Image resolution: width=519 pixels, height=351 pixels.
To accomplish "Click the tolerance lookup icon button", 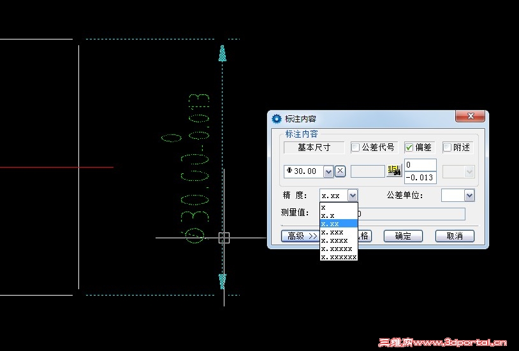I will [x=394, y=171].
